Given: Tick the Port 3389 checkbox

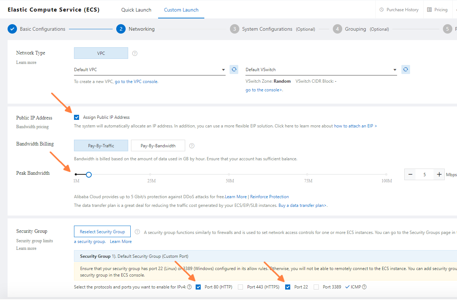Looking at the screenshot, I should click(316, 287).
